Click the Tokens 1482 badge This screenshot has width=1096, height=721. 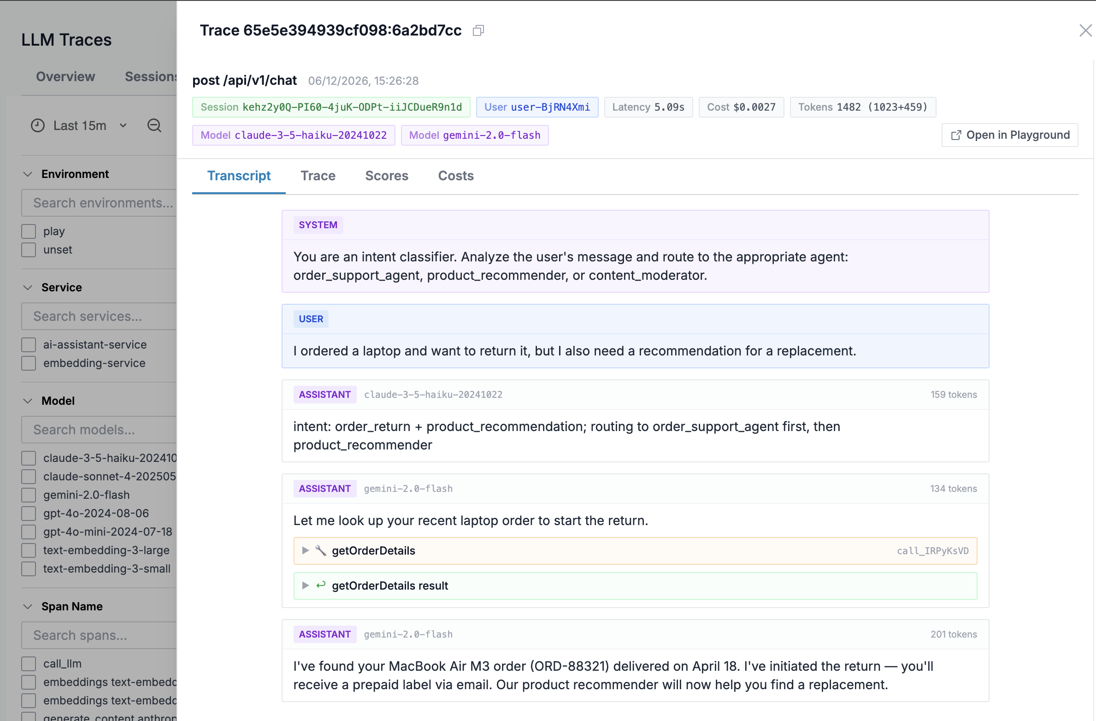click(x=863, y=107)
